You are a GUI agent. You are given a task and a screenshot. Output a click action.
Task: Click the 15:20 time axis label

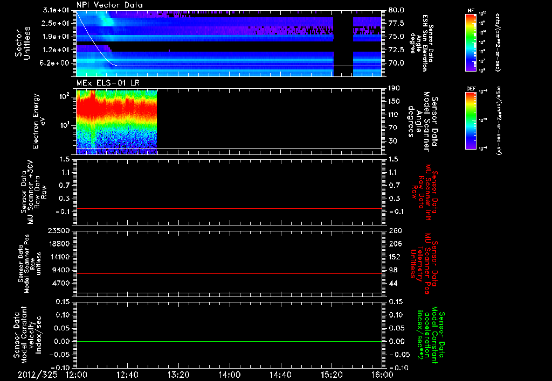coord(332,375)
